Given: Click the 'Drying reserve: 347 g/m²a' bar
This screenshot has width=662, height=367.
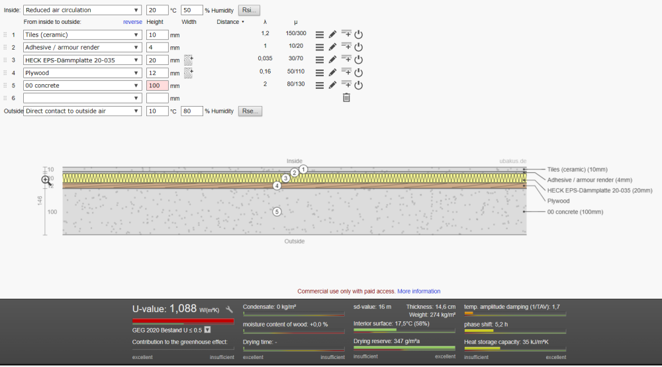Looking at the screenshot, I should coord(404,348).
